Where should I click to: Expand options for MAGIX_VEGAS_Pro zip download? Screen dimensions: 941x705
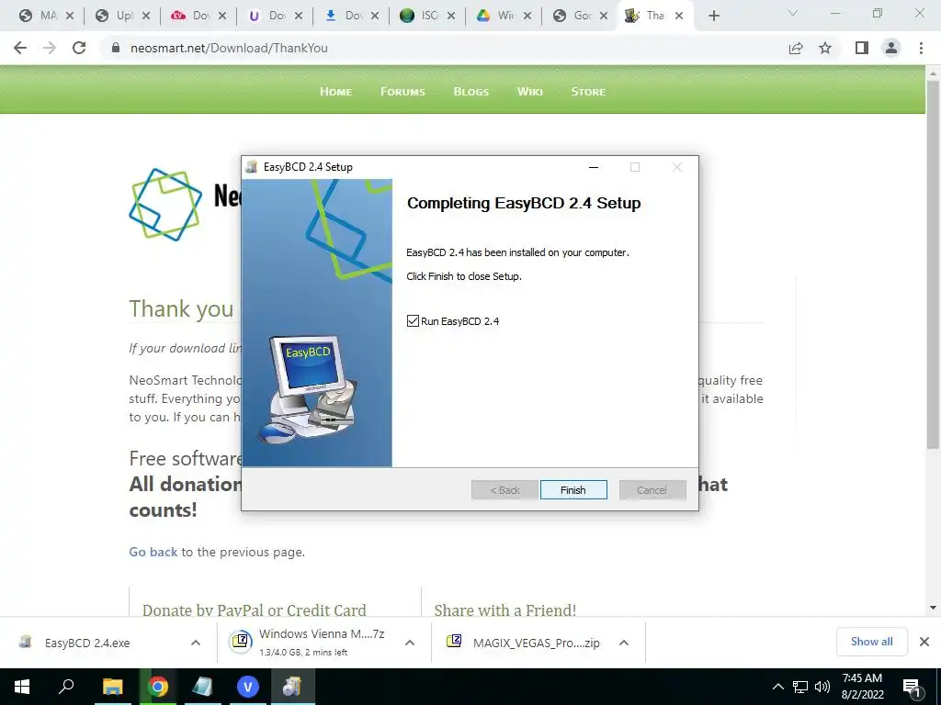pyautogui.click(x=624, y=643)
